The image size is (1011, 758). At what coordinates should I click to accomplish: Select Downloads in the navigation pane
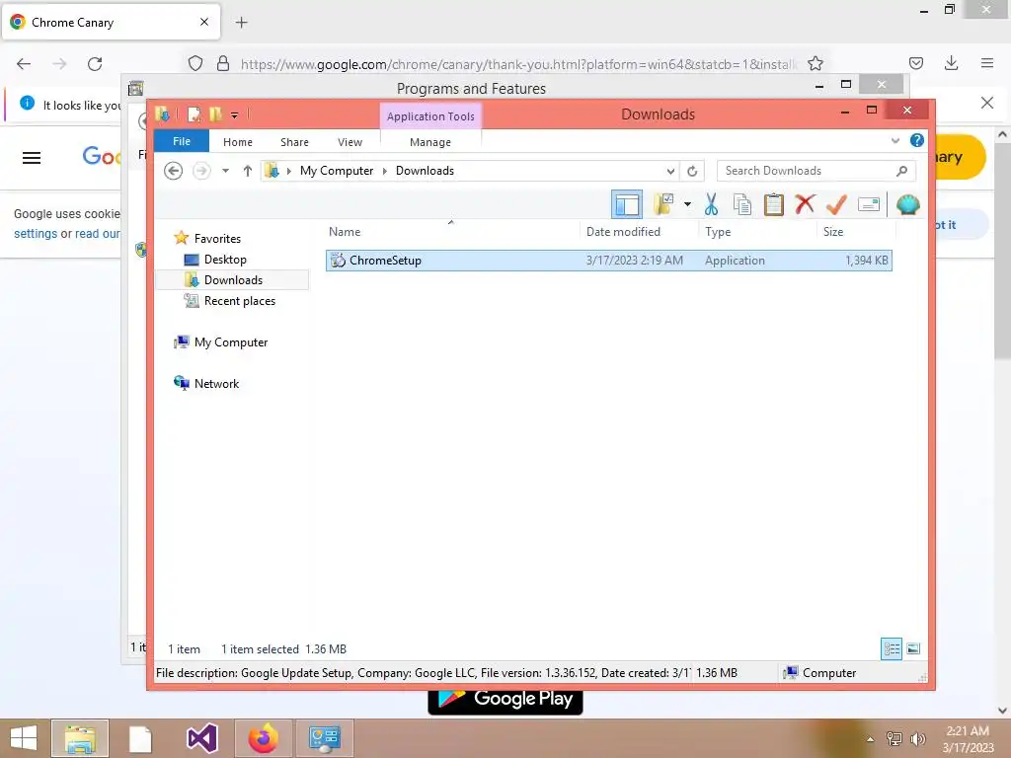point(233,279)
